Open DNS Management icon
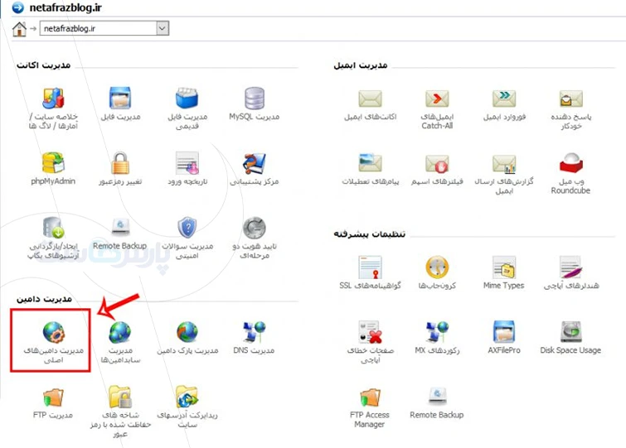The image size is (626, 448). coord(255,332)
